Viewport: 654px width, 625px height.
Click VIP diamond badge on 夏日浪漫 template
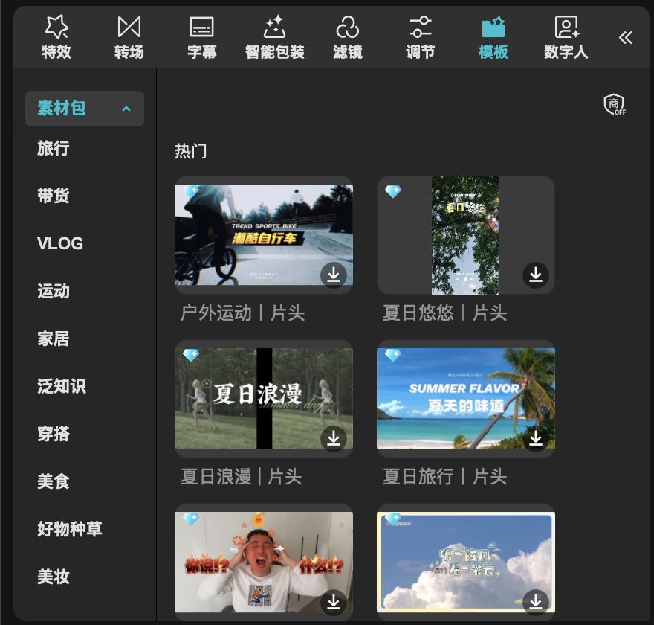[191, 355]
